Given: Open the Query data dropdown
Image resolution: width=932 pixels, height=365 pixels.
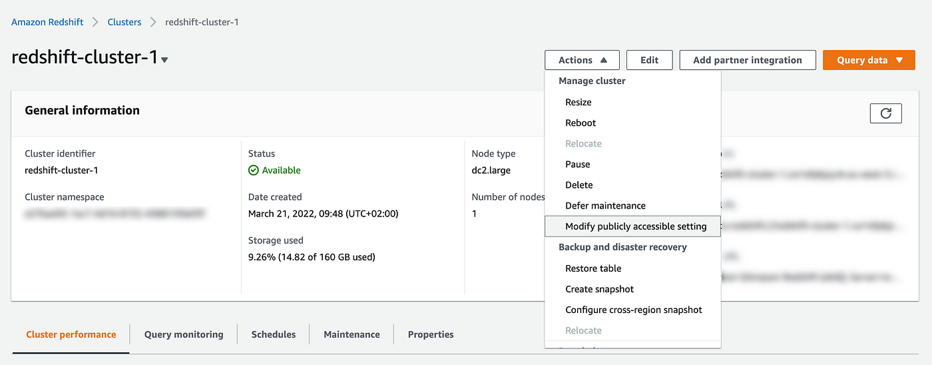Looking at the screenshot, I should coord(870,60).
